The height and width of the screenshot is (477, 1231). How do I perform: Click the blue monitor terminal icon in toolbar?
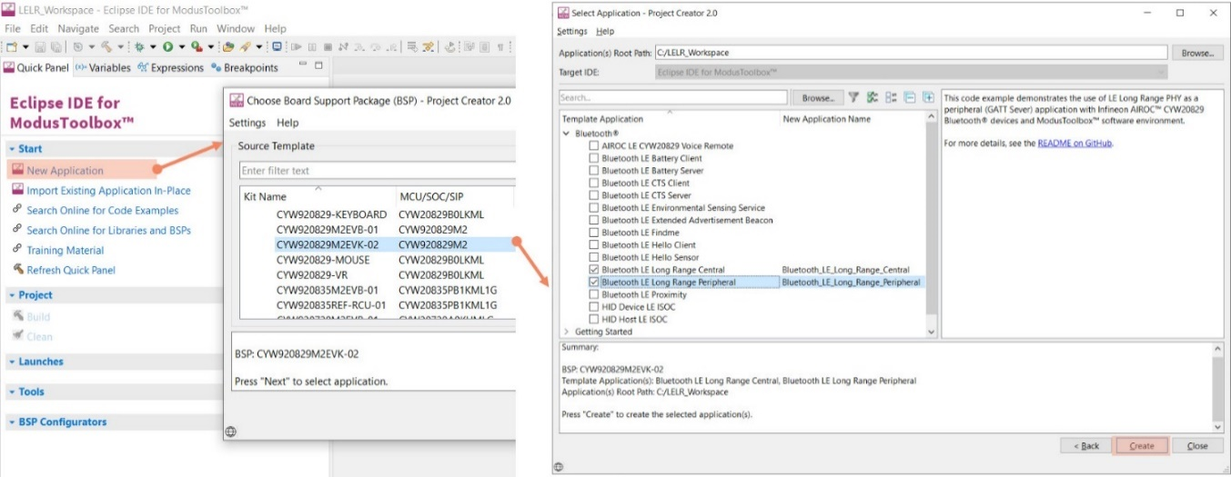click(277, 46)
